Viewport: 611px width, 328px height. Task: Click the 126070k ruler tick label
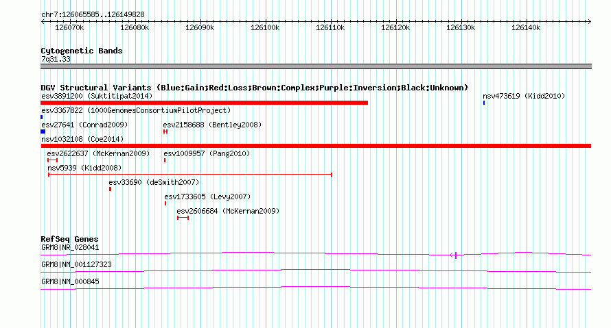click(x=69, y=27)
